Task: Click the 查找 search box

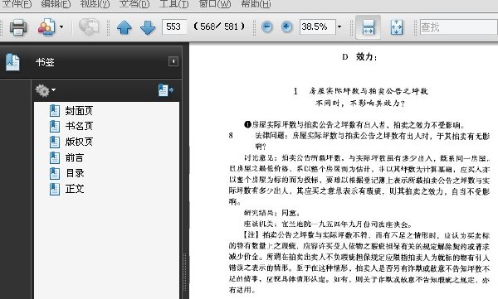Action: coord(459,27)
